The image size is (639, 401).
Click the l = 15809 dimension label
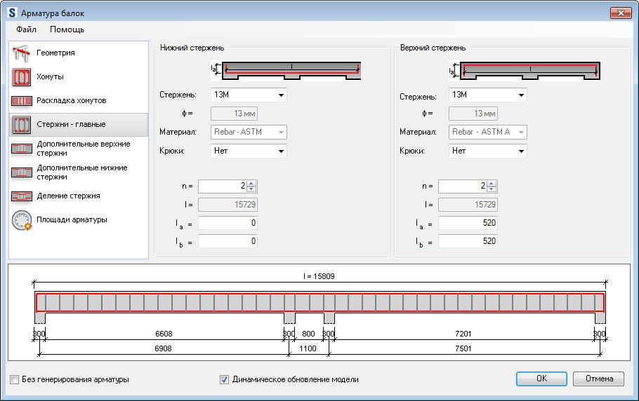[319, 276]
